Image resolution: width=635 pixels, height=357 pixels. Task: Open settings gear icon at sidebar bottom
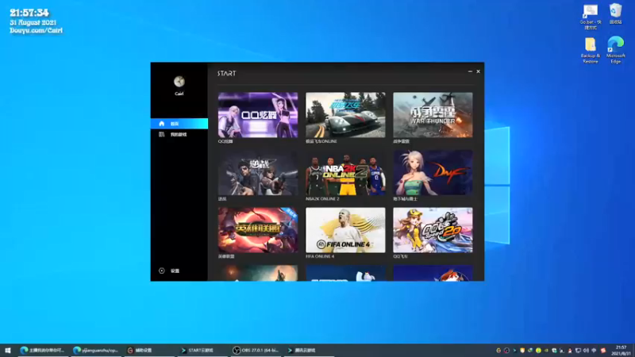point(162,271)
